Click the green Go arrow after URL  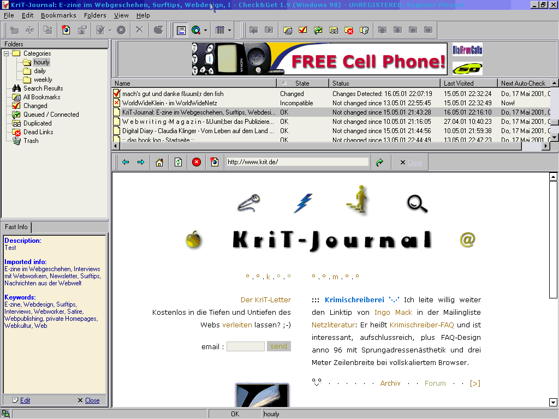tap(380, 163)
